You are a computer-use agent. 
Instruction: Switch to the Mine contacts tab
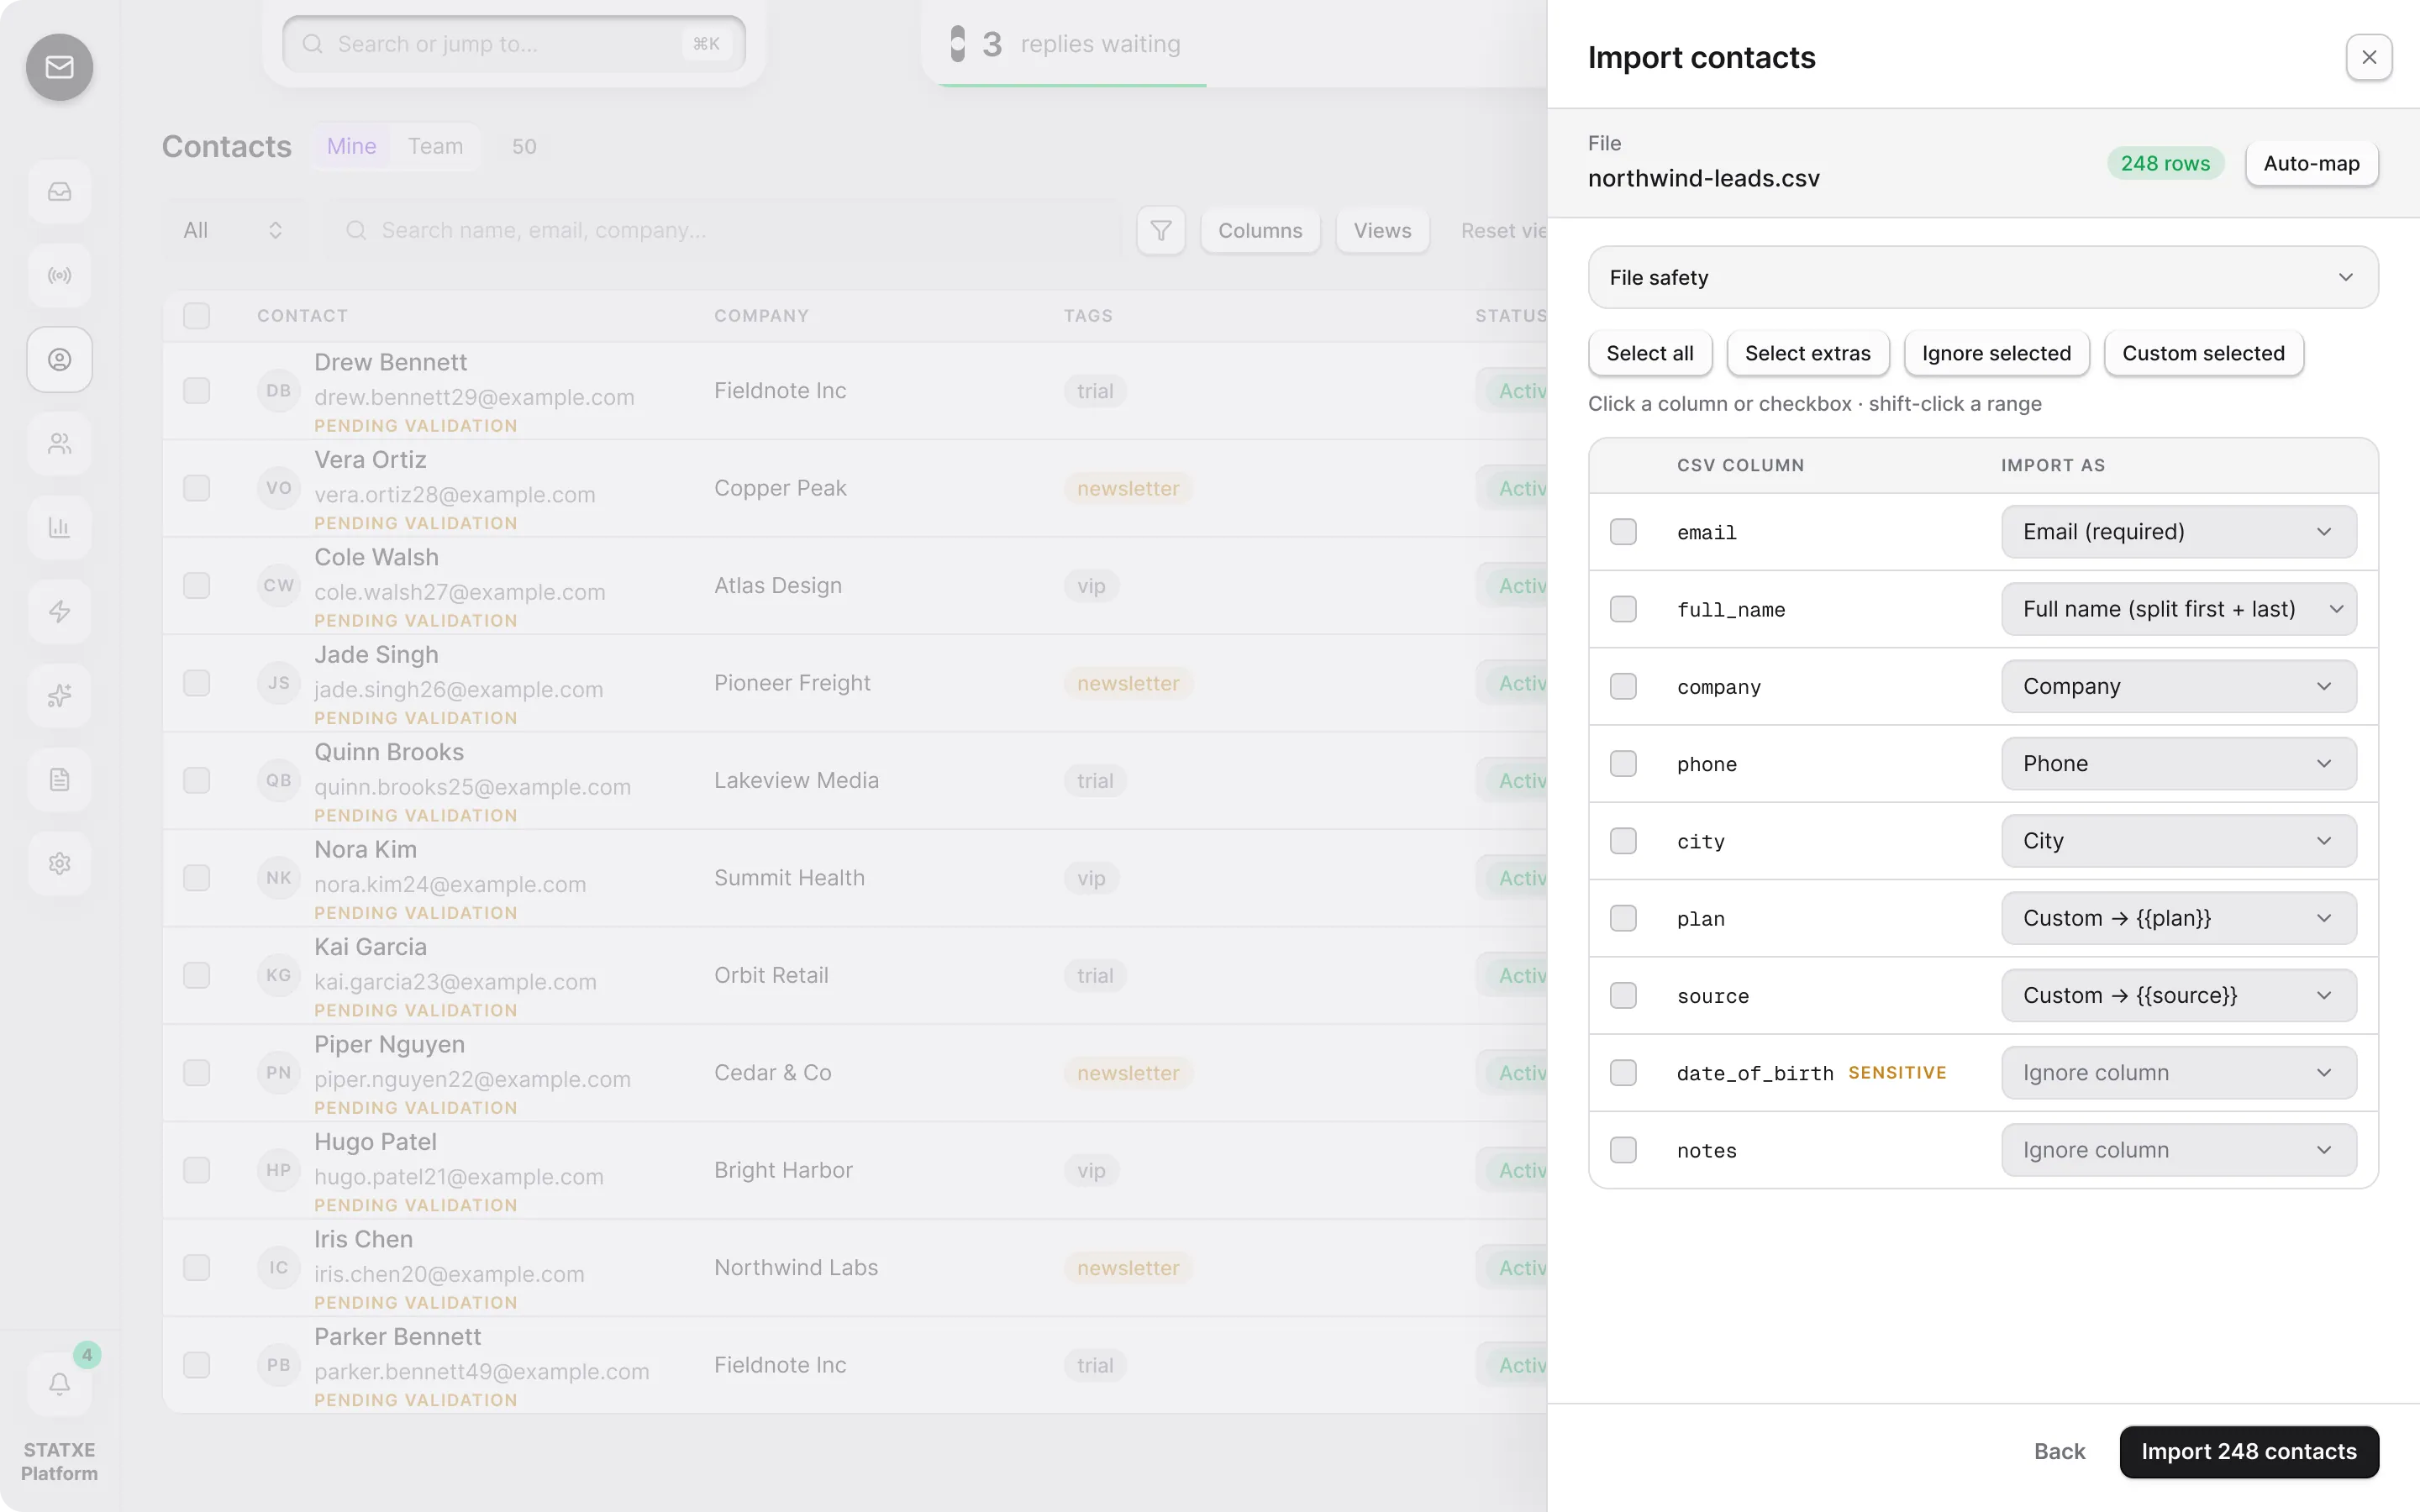click(x=351, y=146)
